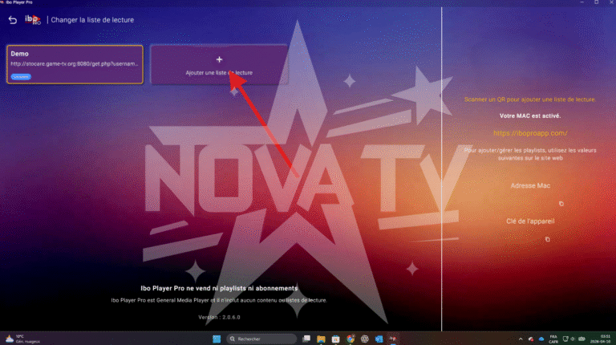The image size is (616, 345).
Task: Open the taskbar clock and date
Action: [x=603, y=339]
